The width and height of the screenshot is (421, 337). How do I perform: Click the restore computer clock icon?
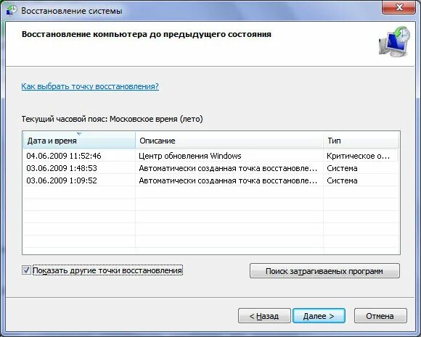coord(394,41)
